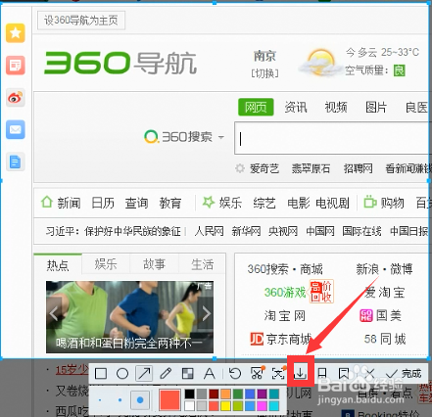Open the red news sidebar icon
432x417 pixels.
click(16, 66)
